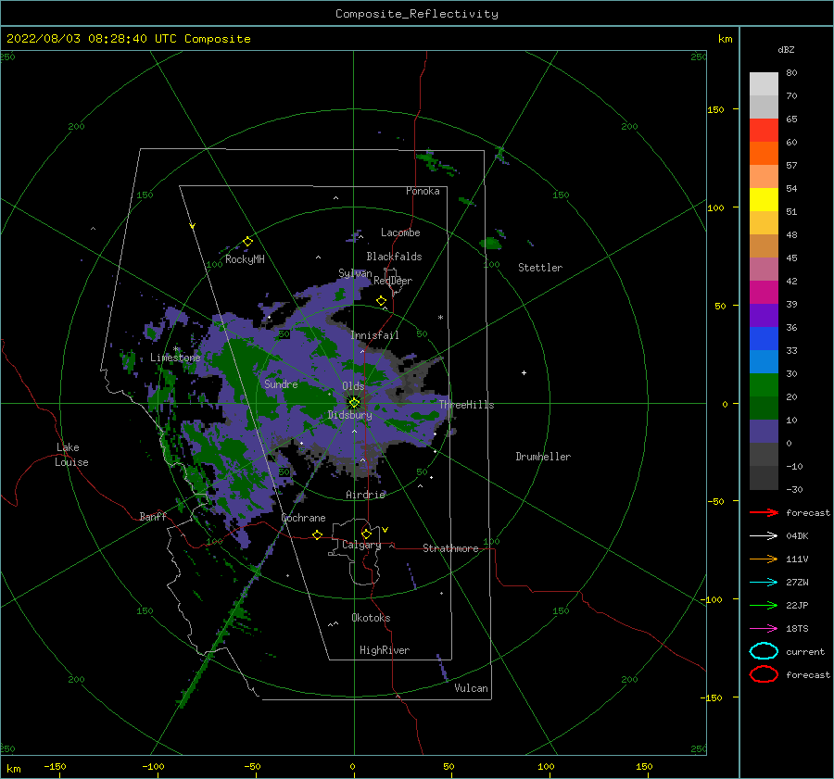Click the Sundre label
This screenshot has height=779, width=834.
pyautogui.click(x=281, y=383)
